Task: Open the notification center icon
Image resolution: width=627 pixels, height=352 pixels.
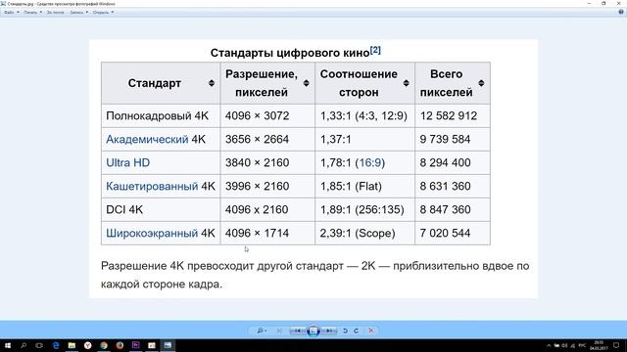Action: point(616,345)
